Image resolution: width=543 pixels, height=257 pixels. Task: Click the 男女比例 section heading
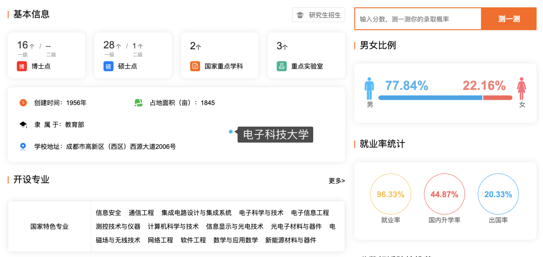pyautogui.click(x=378, y=45)
